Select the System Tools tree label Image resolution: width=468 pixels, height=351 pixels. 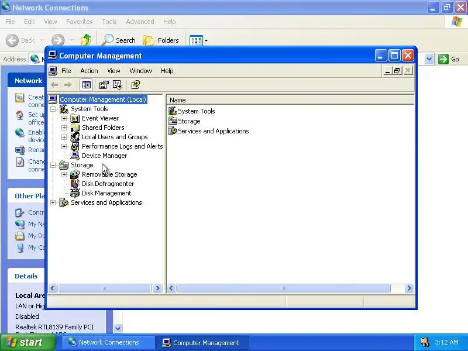(89, 109)
